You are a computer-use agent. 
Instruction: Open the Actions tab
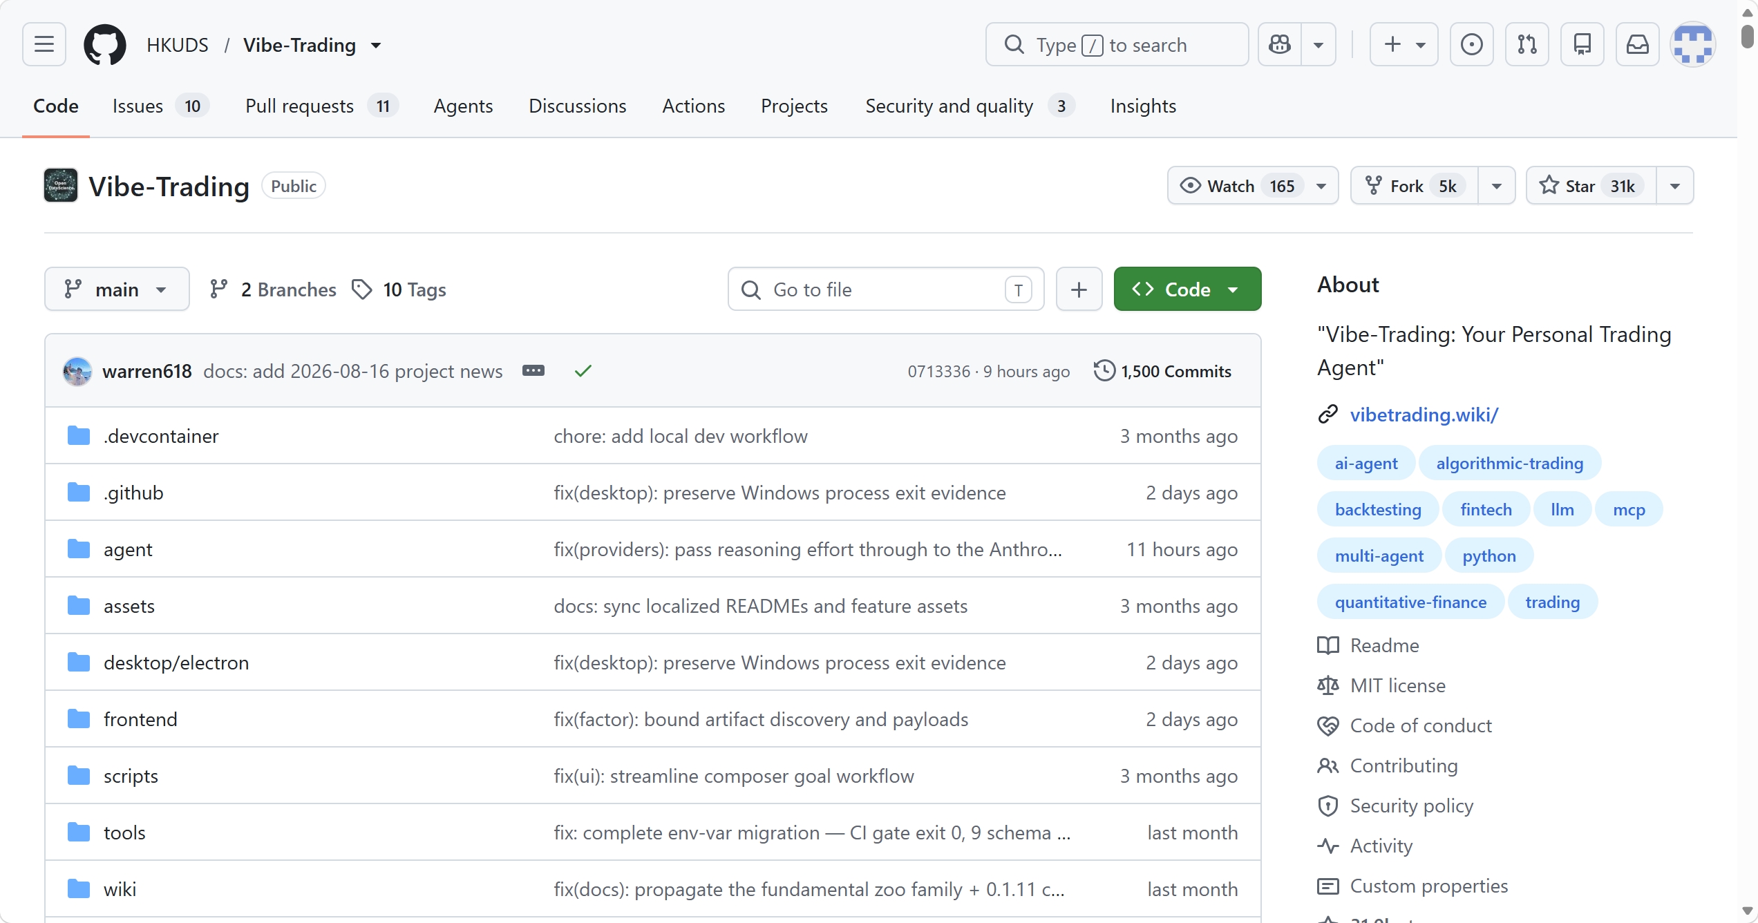click(694, 106)
